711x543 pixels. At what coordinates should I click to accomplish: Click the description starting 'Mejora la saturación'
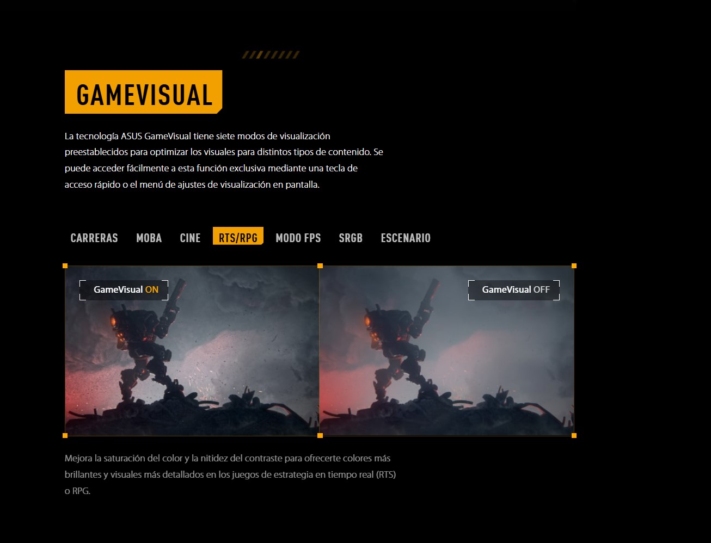(x=230, y=474)
